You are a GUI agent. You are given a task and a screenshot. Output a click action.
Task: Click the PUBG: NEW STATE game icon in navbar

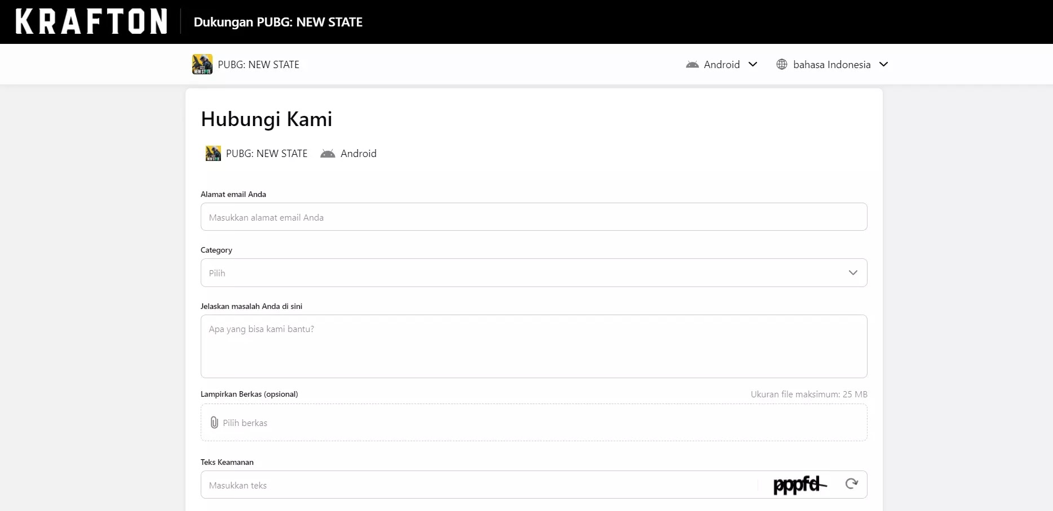[202, 64]
